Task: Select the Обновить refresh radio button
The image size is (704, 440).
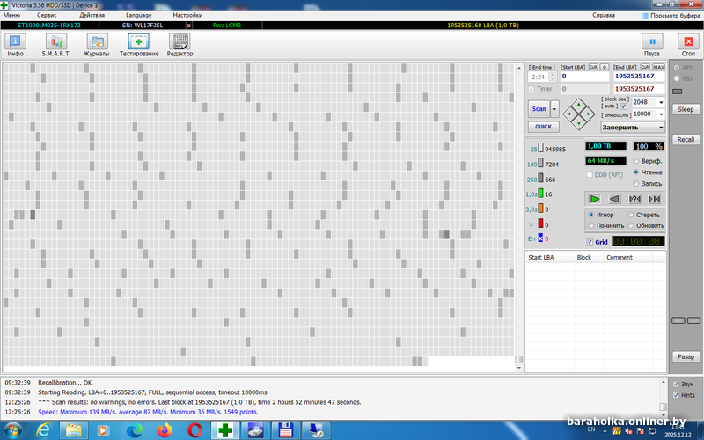Action: (x=631, y=225)
